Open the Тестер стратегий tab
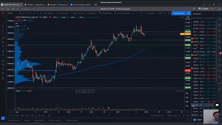Viewport: 222px width, 125px height. 55,120
